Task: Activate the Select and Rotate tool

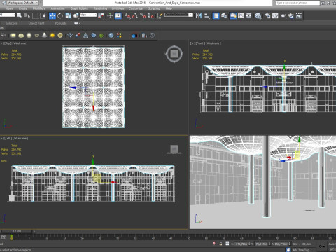Action: click(x=60, y=15)
